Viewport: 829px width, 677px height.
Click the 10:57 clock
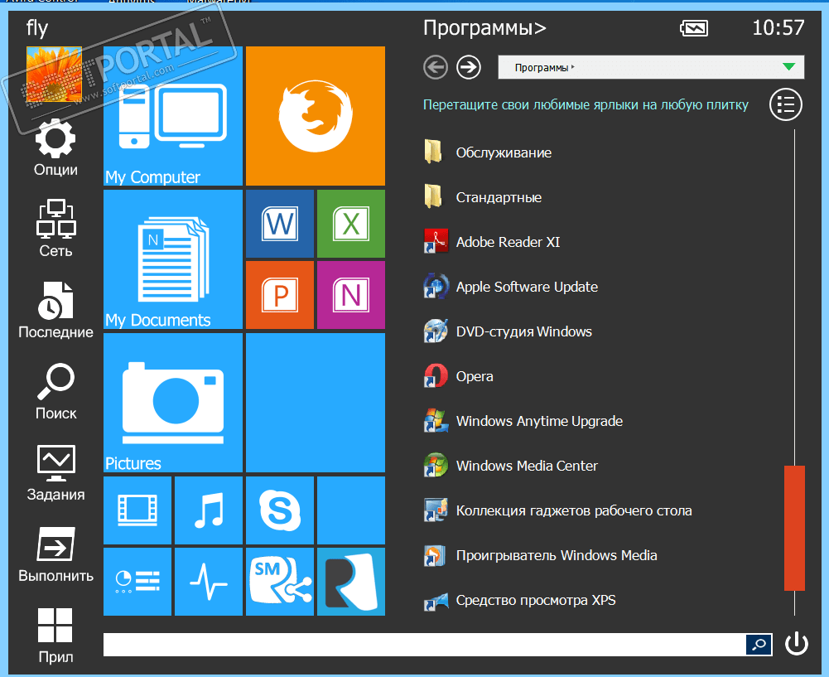(778, 27)
